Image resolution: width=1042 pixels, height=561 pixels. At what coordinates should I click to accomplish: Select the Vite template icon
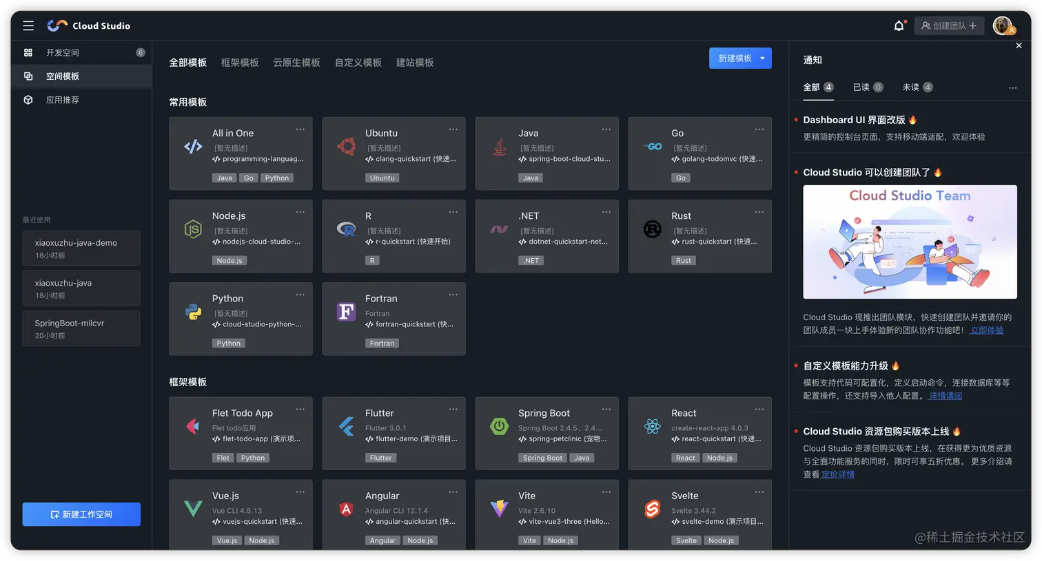[x=499, y=509]
